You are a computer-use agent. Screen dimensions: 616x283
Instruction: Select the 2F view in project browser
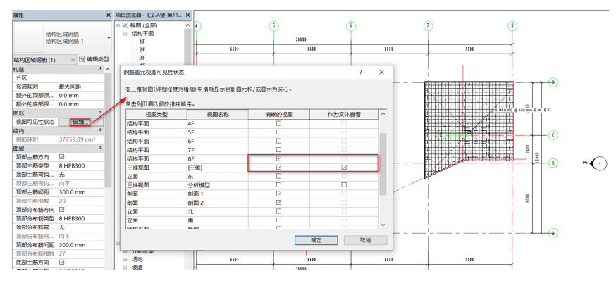coord(142,50)
